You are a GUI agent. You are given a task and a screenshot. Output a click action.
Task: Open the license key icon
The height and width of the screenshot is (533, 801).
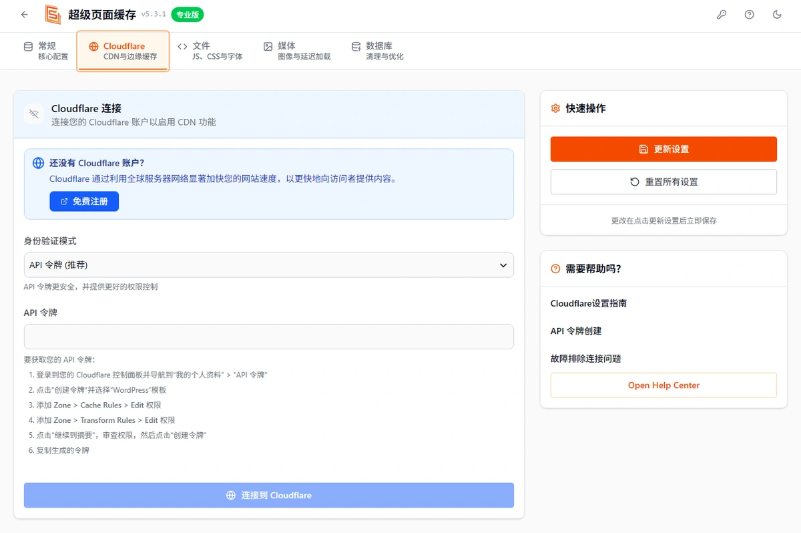tap(722, 14)
